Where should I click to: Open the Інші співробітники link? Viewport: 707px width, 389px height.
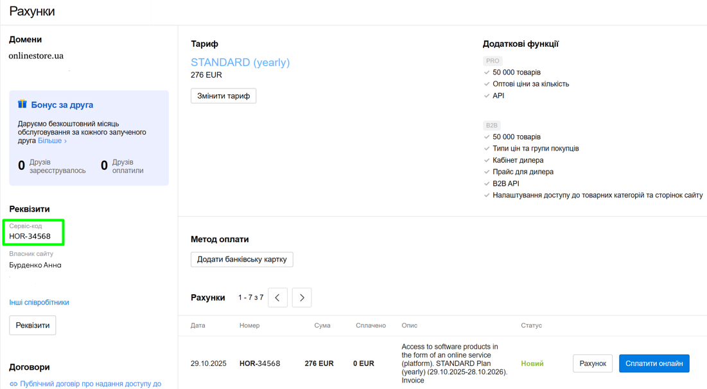pyautogui.click(x=39, y=302)
